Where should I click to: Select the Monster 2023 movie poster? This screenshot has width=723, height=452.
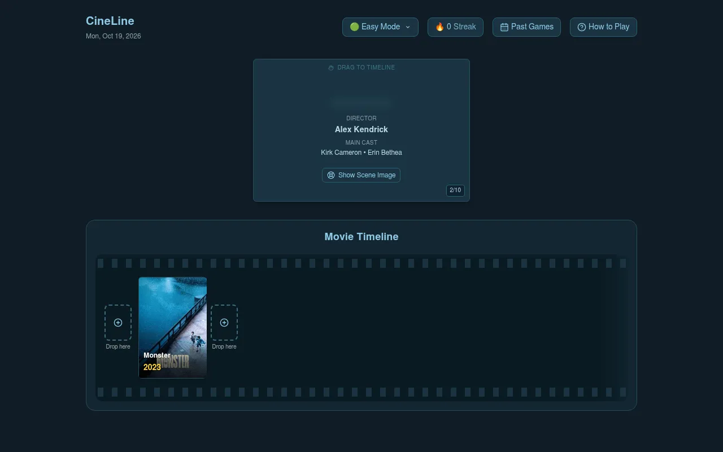click(173, 328)
